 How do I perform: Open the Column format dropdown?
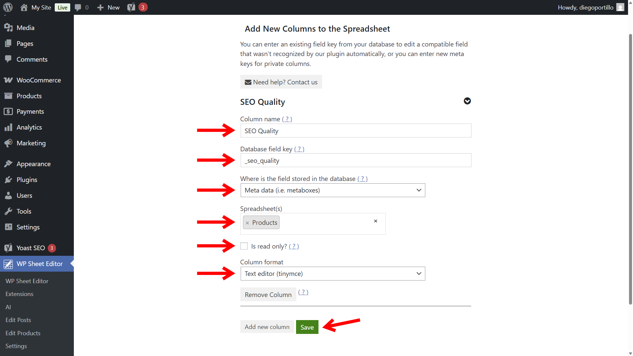point(333,274)
